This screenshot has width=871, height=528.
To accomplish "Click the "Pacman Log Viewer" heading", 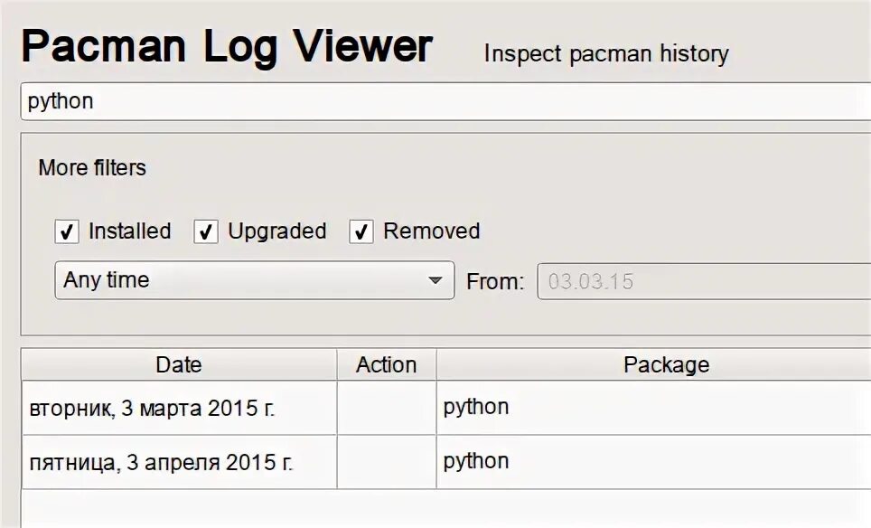I will 227,47.
